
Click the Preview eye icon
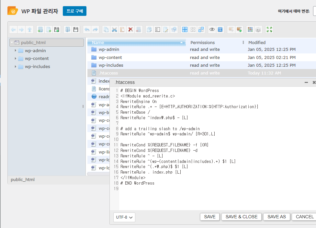coord(212,30)
